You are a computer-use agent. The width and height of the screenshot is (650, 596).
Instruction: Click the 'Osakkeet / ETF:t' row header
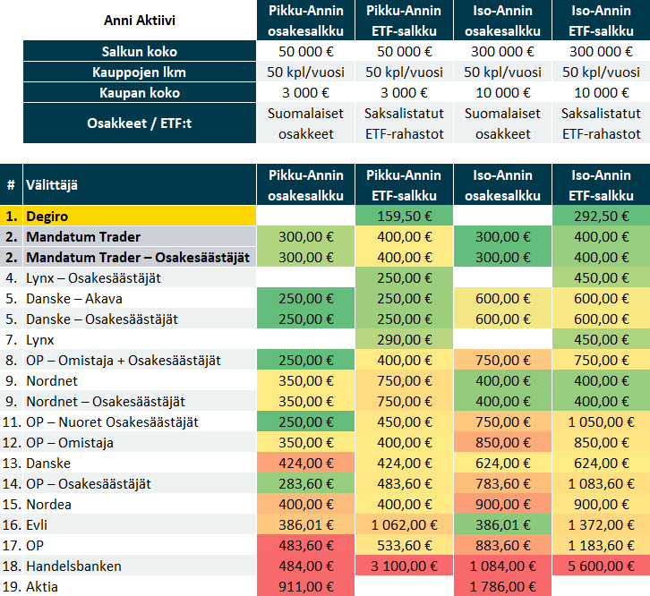pyautogui.click(x=140, y=123)
